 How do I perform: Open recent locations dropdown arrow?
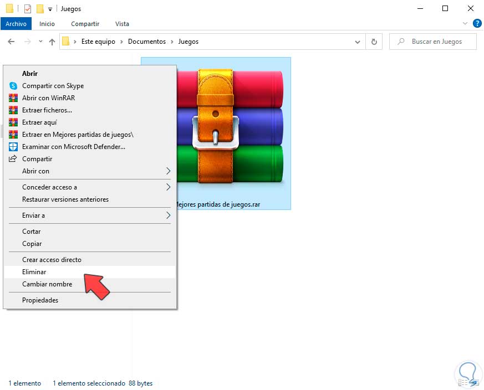tap(40, 42)
